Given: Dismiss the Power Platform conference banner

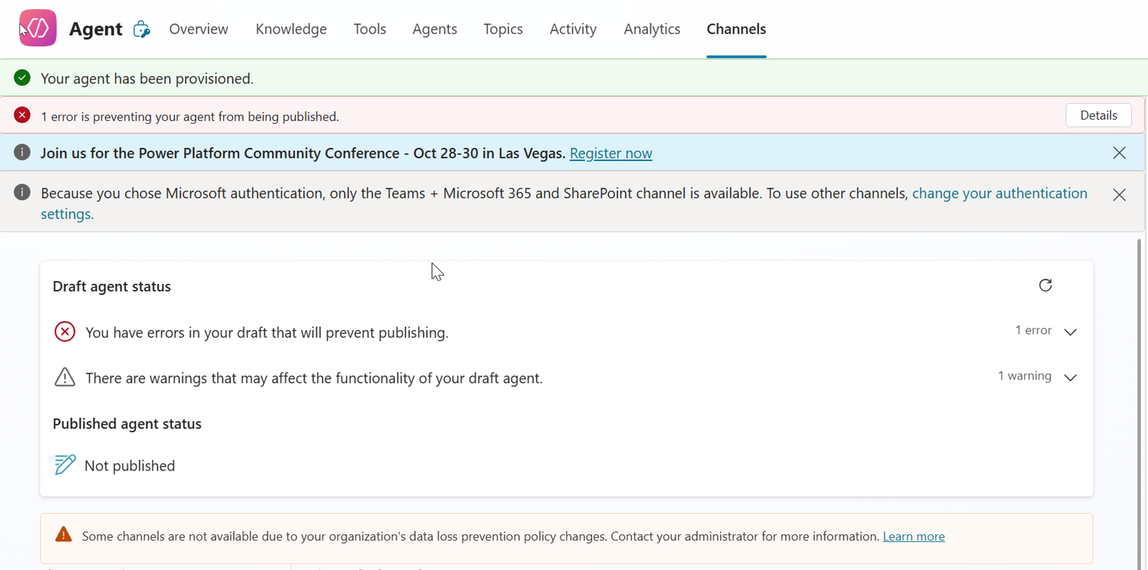Looking at the screenshot, I should 1119,153.
